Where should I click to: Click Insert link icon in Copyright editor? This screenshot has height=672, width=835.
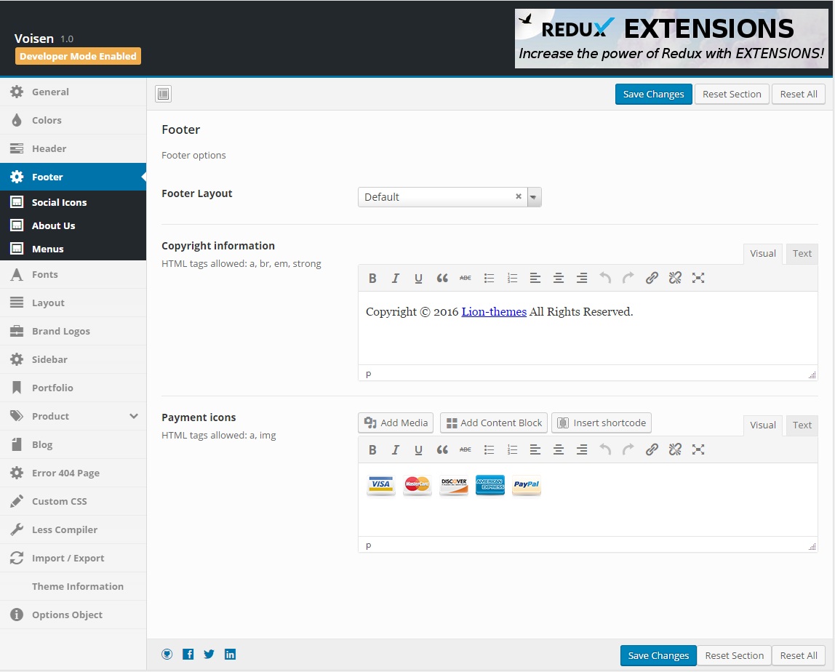tap(652, 278)
